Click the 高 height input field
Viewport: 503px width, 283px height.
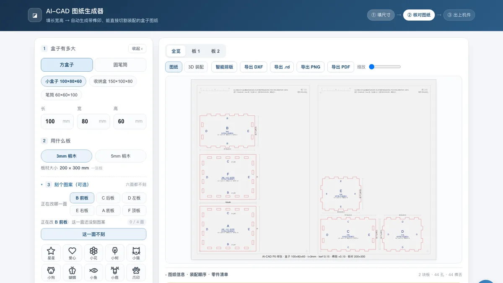[130, 121]
